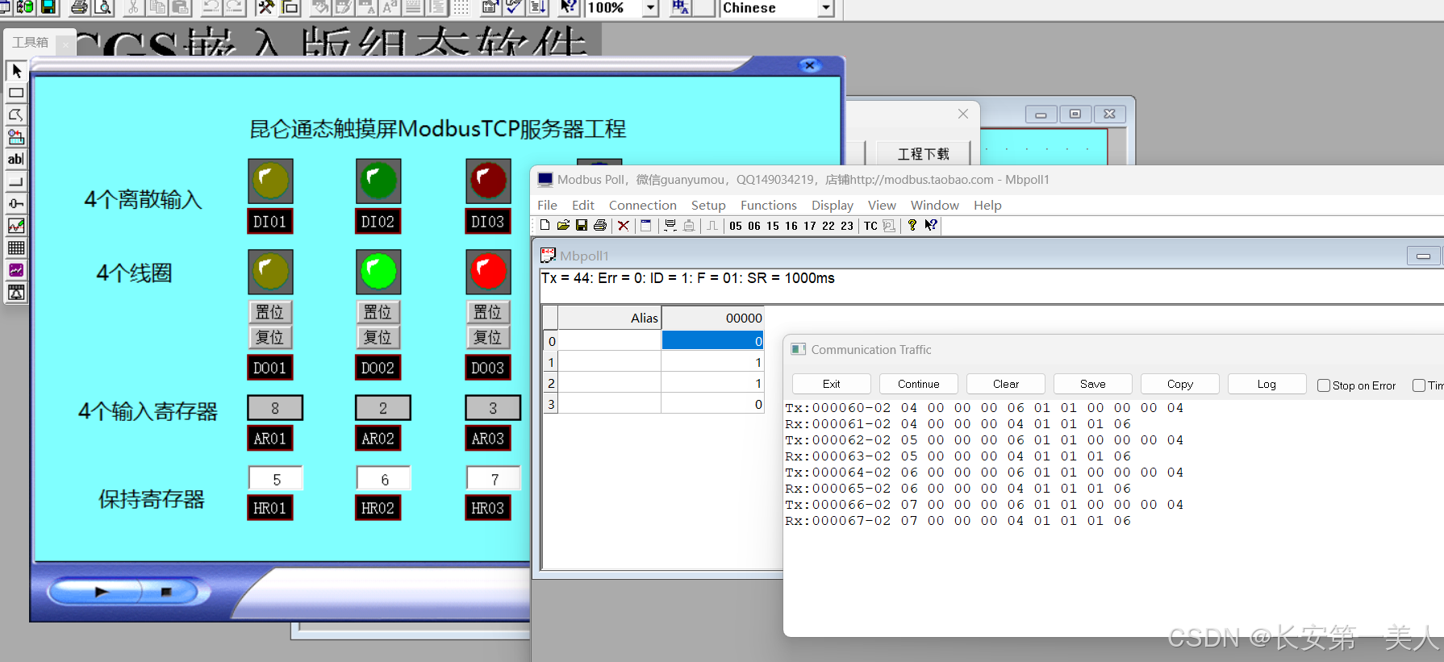
Task: Click the TC traffic toolbar button
Action: tap(870, 226)
